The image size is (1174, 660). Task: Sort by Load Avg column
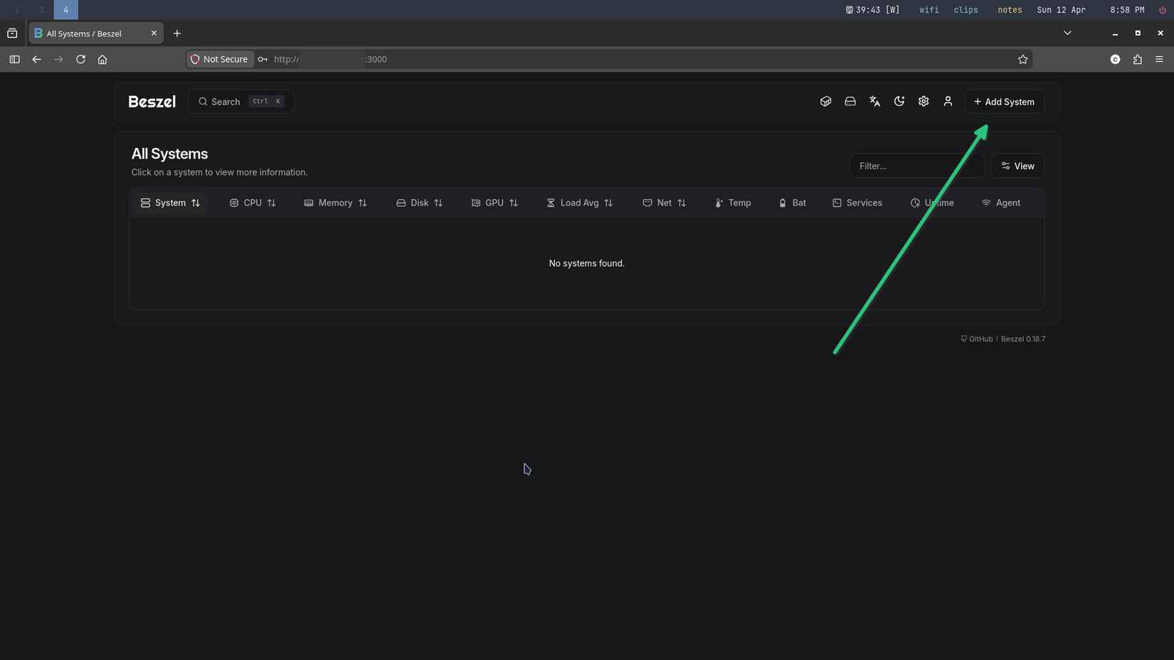[580, 203]
